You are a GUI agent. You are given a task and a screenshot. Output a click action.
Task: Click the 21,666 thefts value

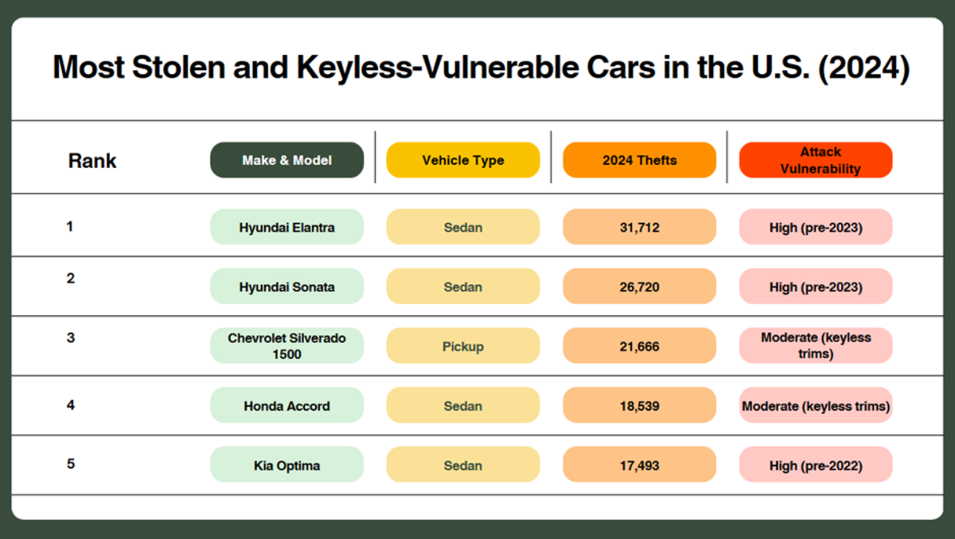[639, 346]
